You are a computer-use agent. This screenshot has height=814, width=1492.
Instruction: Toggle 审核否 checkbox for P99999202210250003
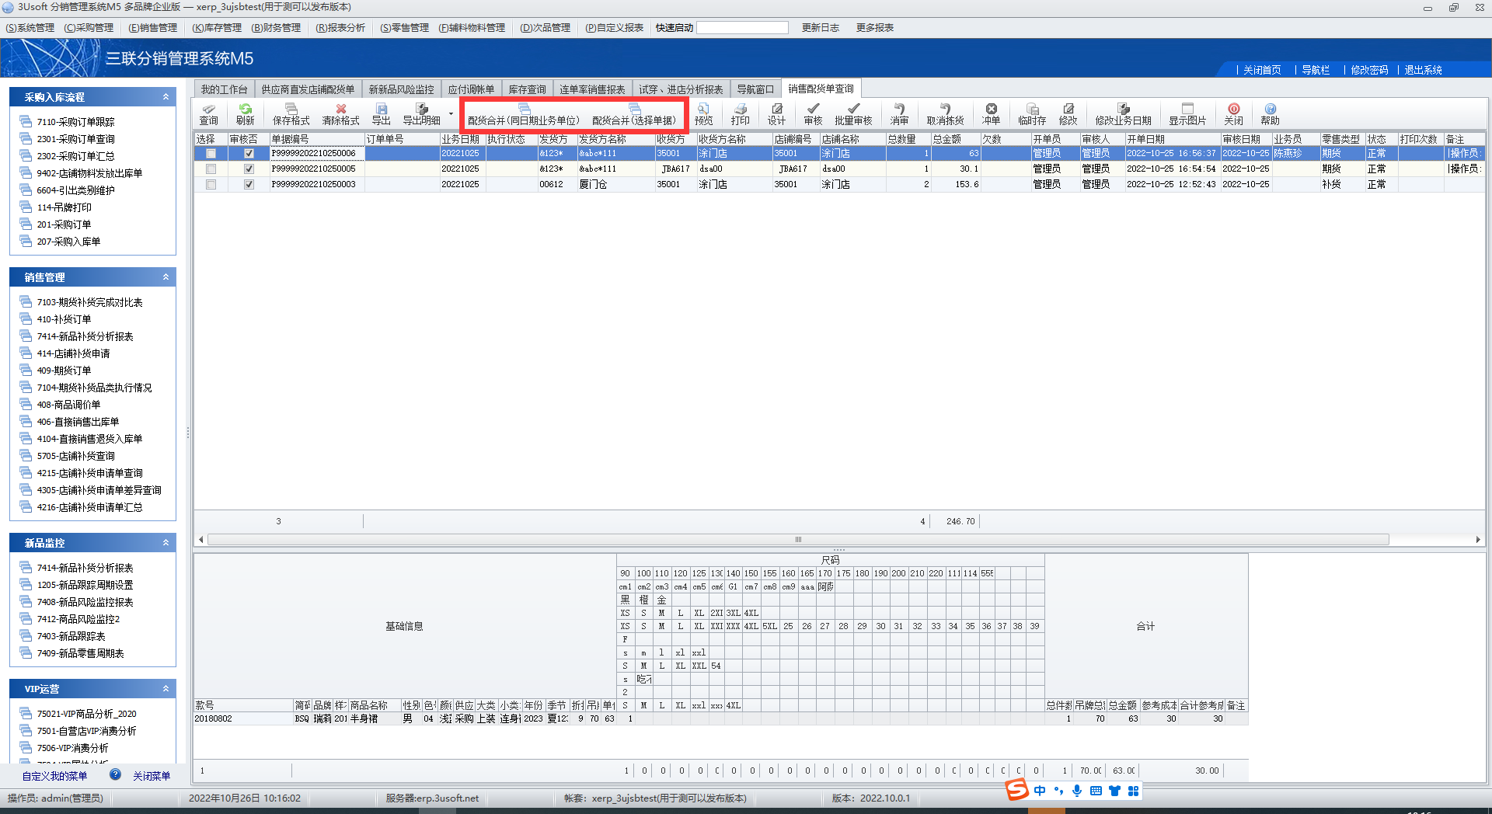pos(249,184)
